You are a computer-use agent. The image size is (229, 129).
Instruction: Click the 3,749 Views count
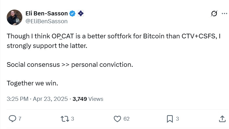click(88, 99)
